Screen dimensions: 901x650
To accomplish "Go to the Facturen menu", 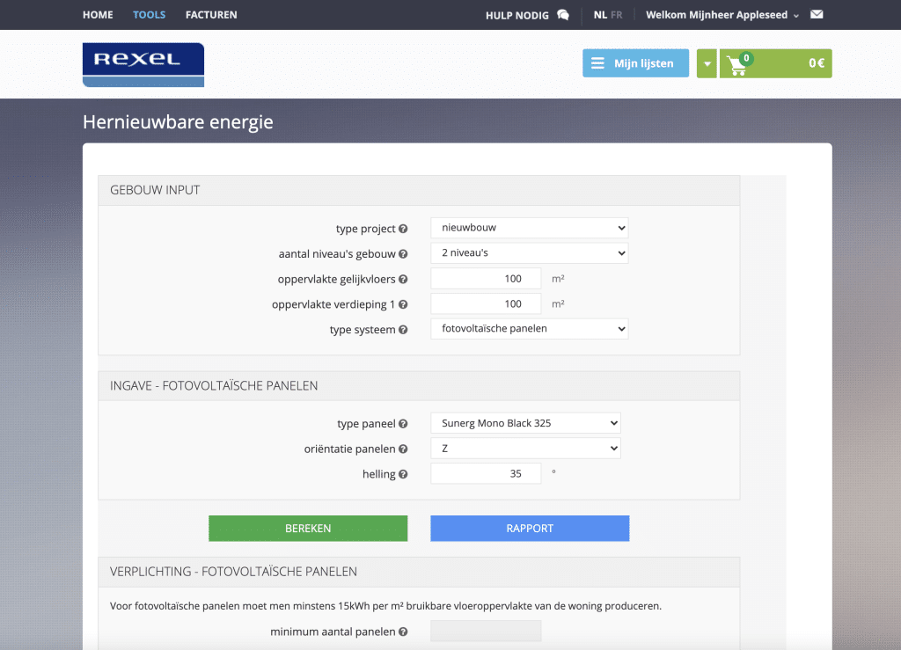I will pos(211,15).
